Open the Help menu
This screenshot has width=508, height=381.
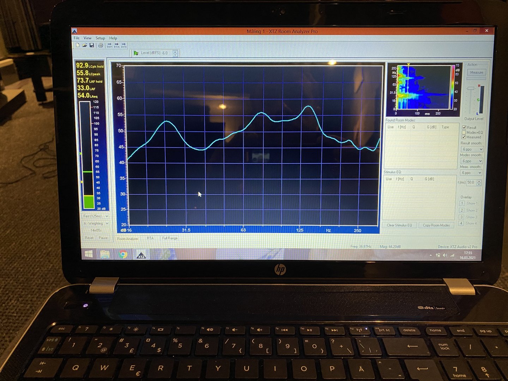tap(113, 38)
